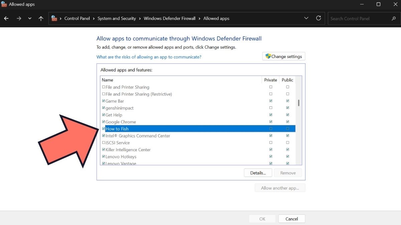Screen dimensions: 401x225
Task: Toggle Private for How to Fish
Action: (x=271, y=129)
